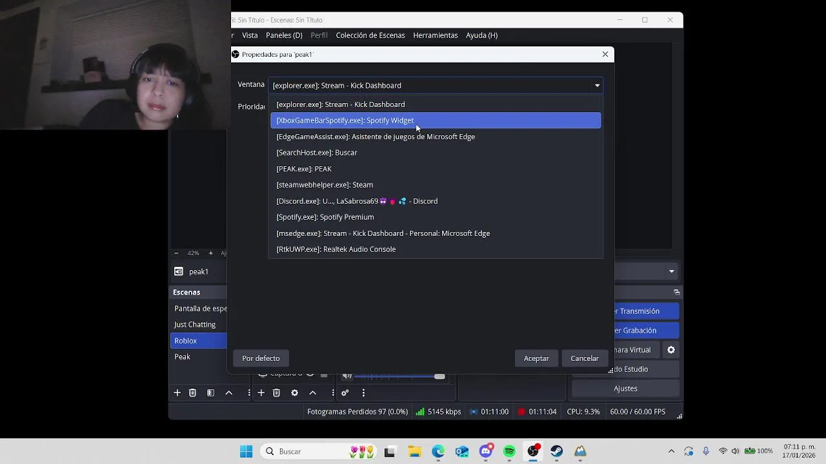Zoom in preview with plus icon

click(210, 253)
